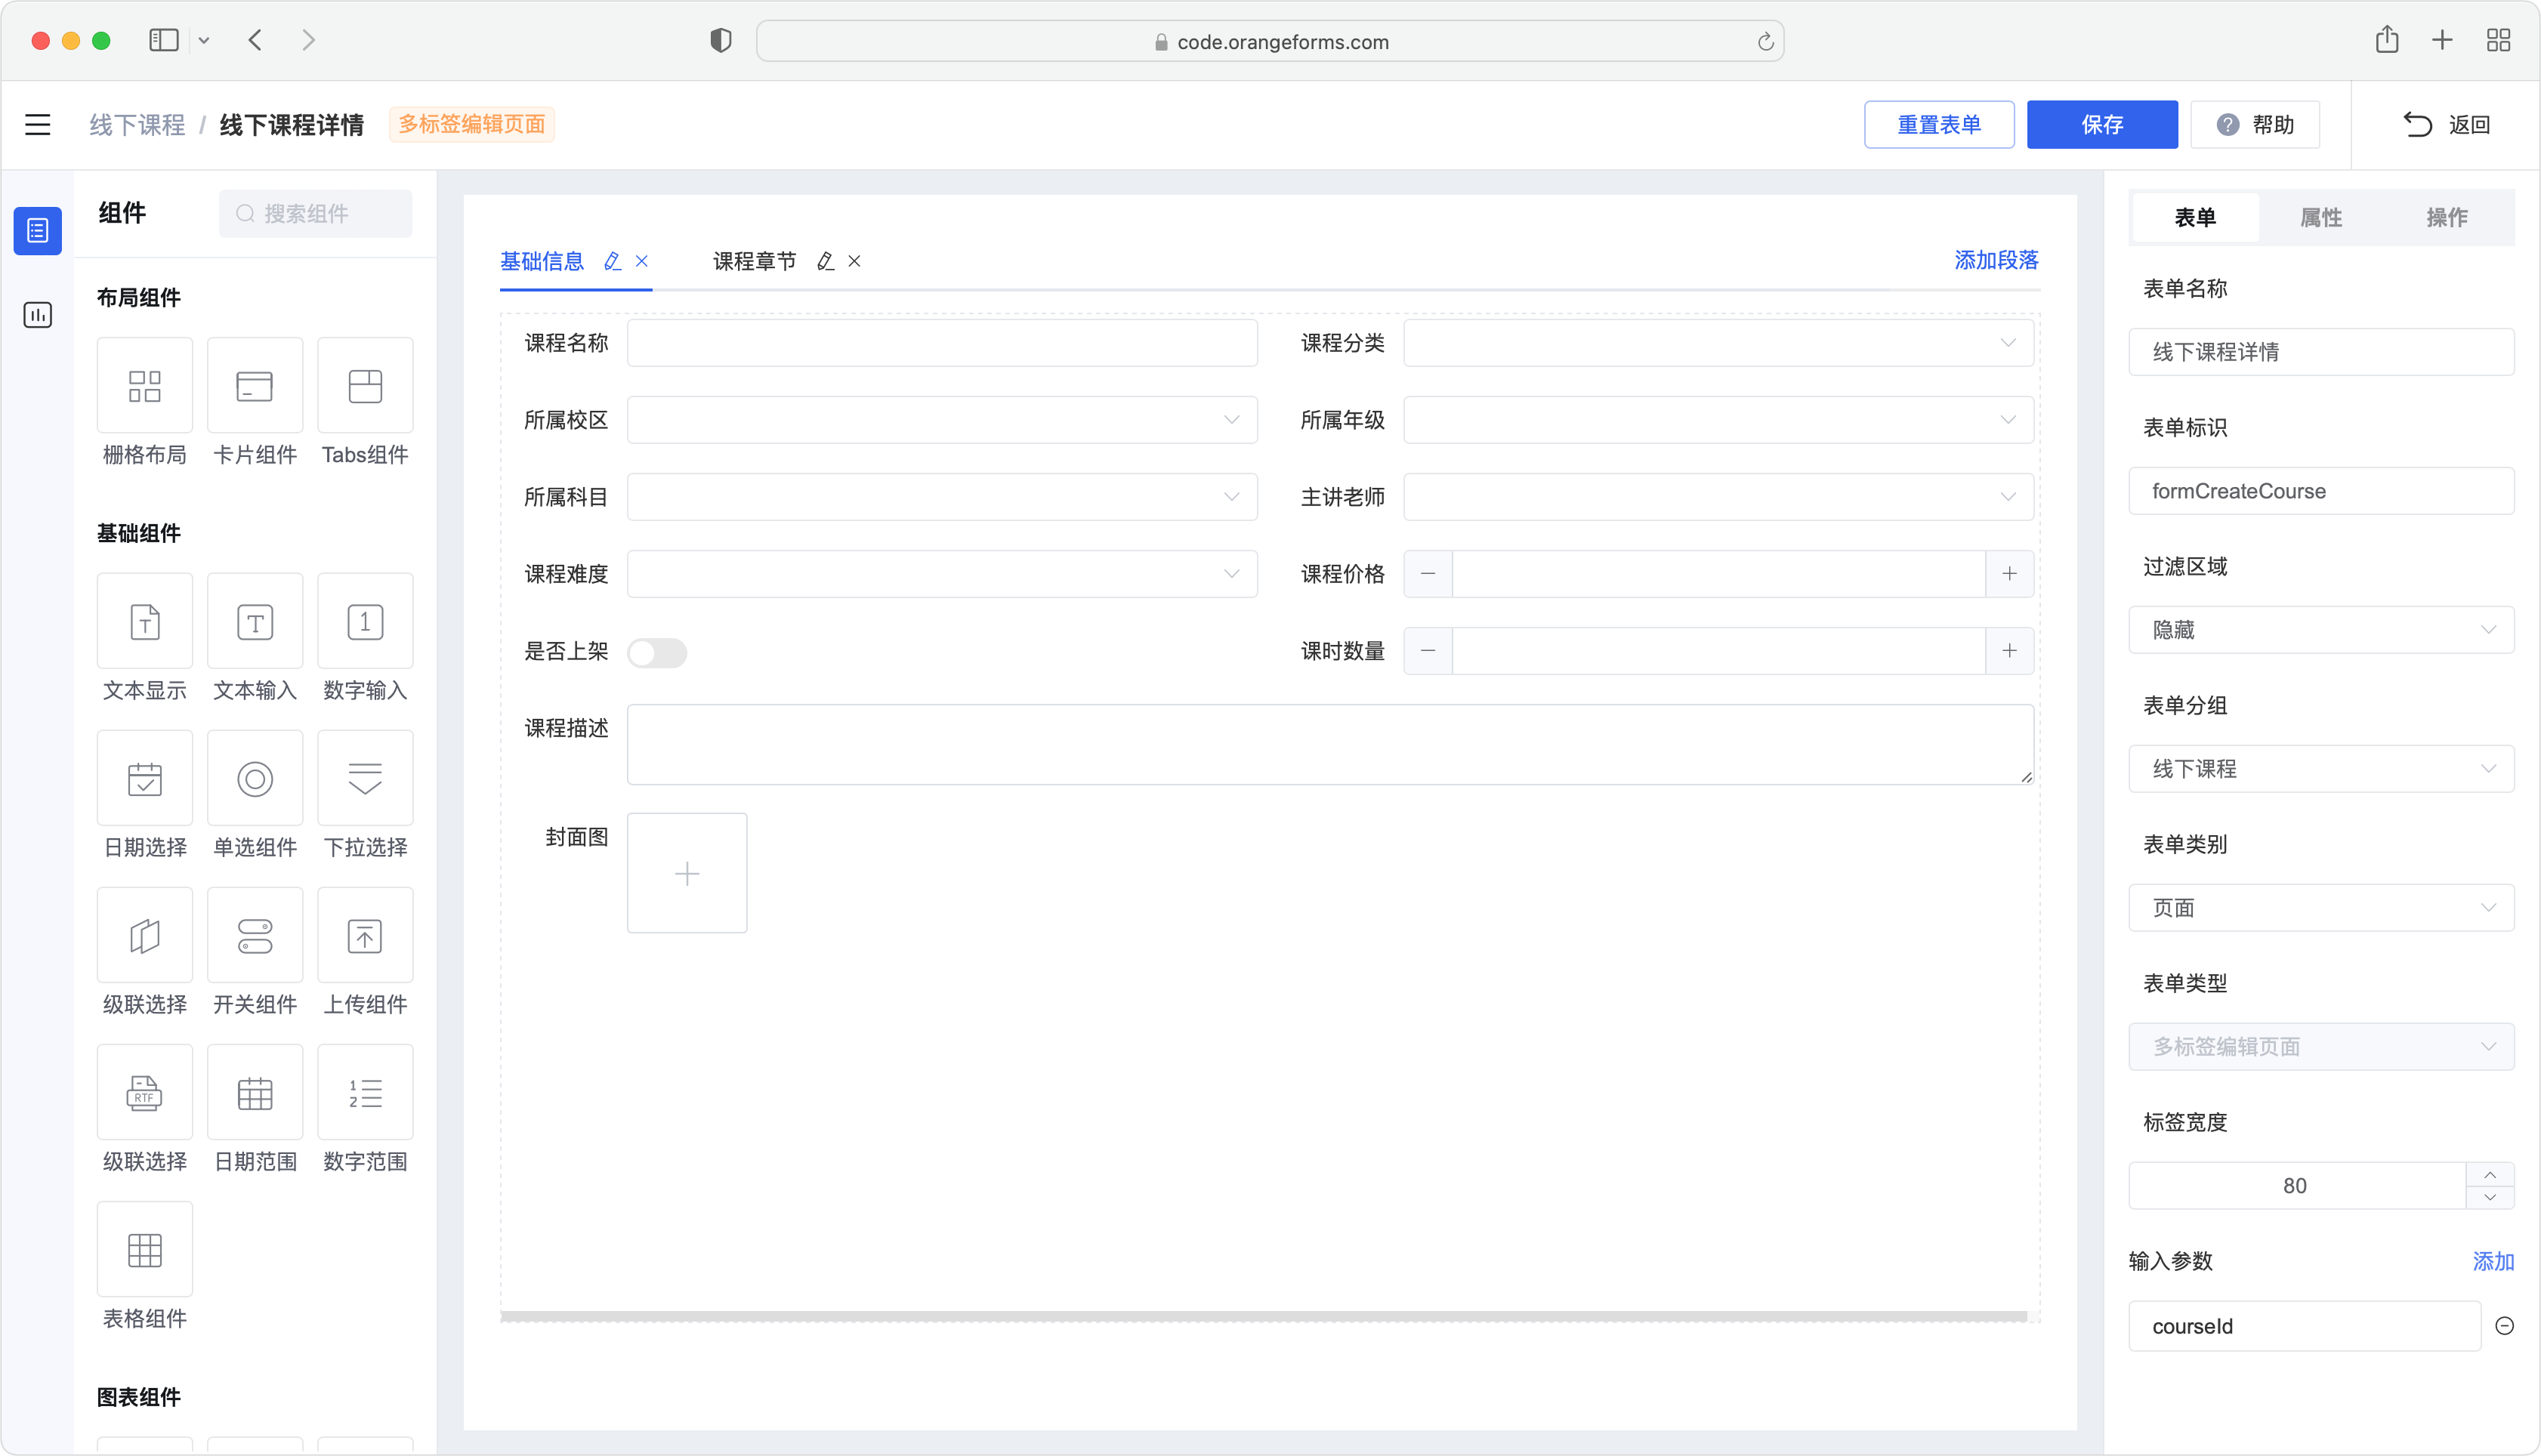
Task: Open the 所属校区 dropdown
Action: tap(942, 420)
